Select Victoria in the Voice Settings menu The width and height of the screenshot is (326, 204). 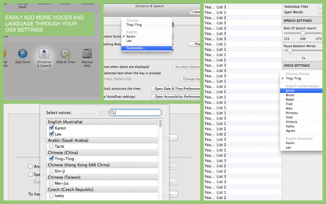pos(301,122)
